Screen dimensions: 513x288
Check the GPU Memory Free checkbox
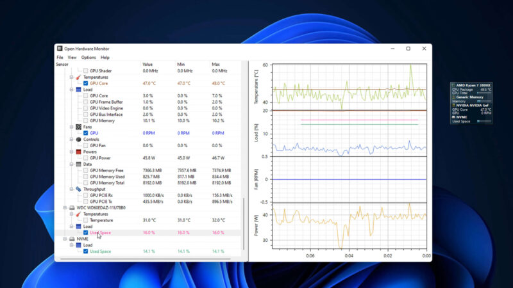click(86, 170)
